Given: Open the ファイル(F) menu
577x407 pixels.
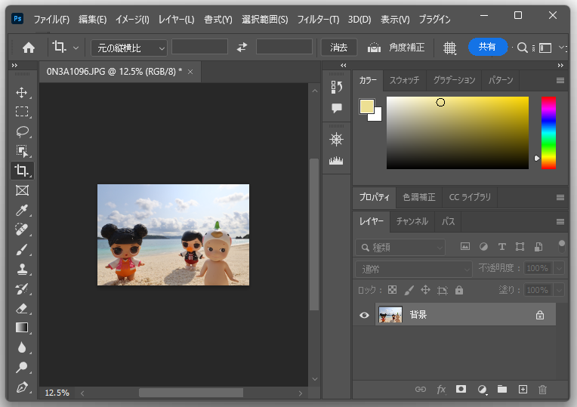Looking at the screenshot, I should click(x=51, y=19).
